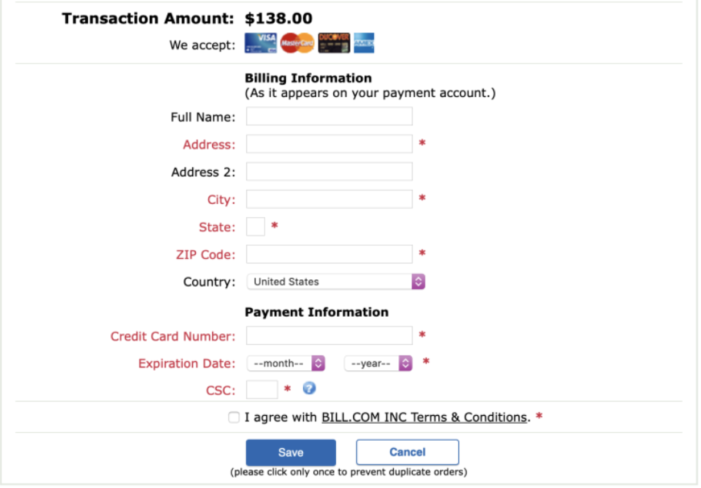Click the ZIP Code input field

(328, 254)
